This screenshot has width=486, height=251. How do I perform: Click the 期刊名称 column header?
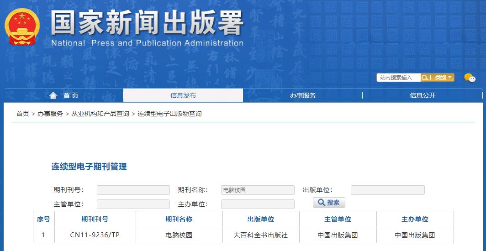[179, 219]
